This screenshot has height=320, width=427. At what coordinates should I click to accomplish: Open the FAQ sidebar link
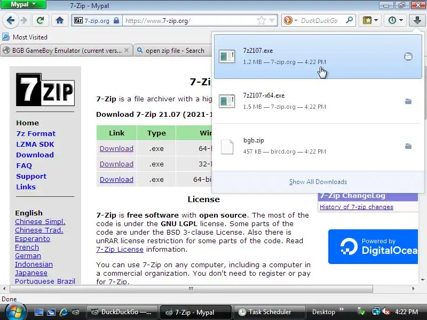coord(24,165)
